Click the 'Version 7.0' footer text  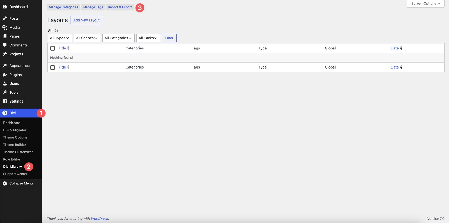pos(436,219)
